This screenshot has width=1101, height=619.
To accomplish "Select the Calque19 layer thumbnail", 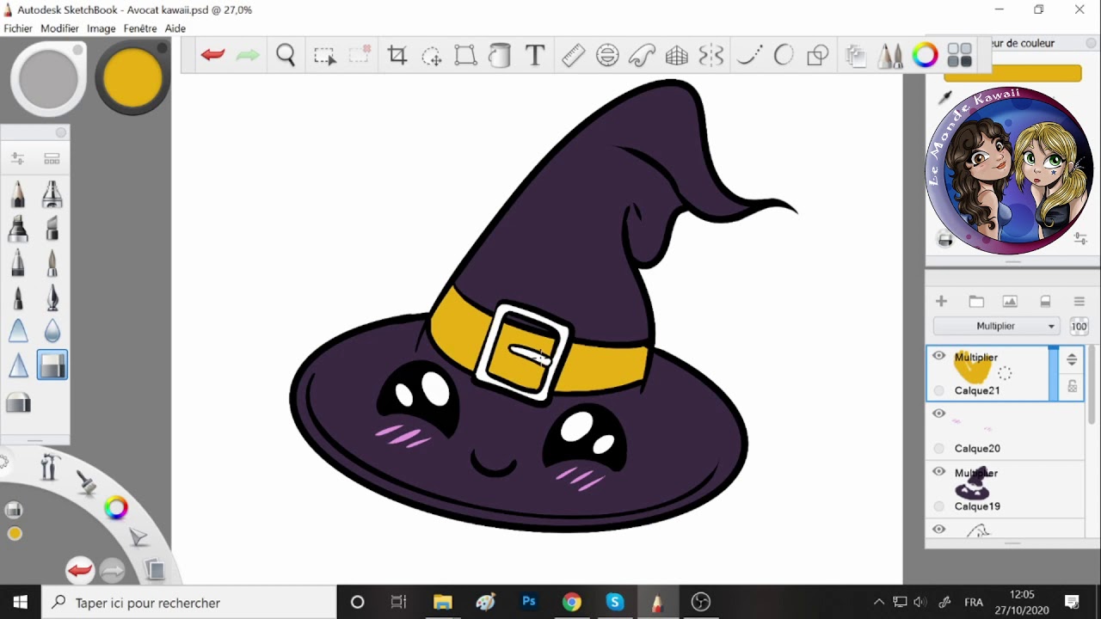I will [974, 484].
